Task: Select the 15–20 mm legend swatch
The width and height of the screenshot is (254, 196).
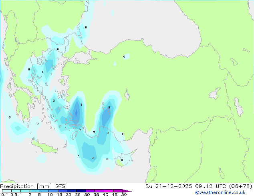Action: point(62,191)
